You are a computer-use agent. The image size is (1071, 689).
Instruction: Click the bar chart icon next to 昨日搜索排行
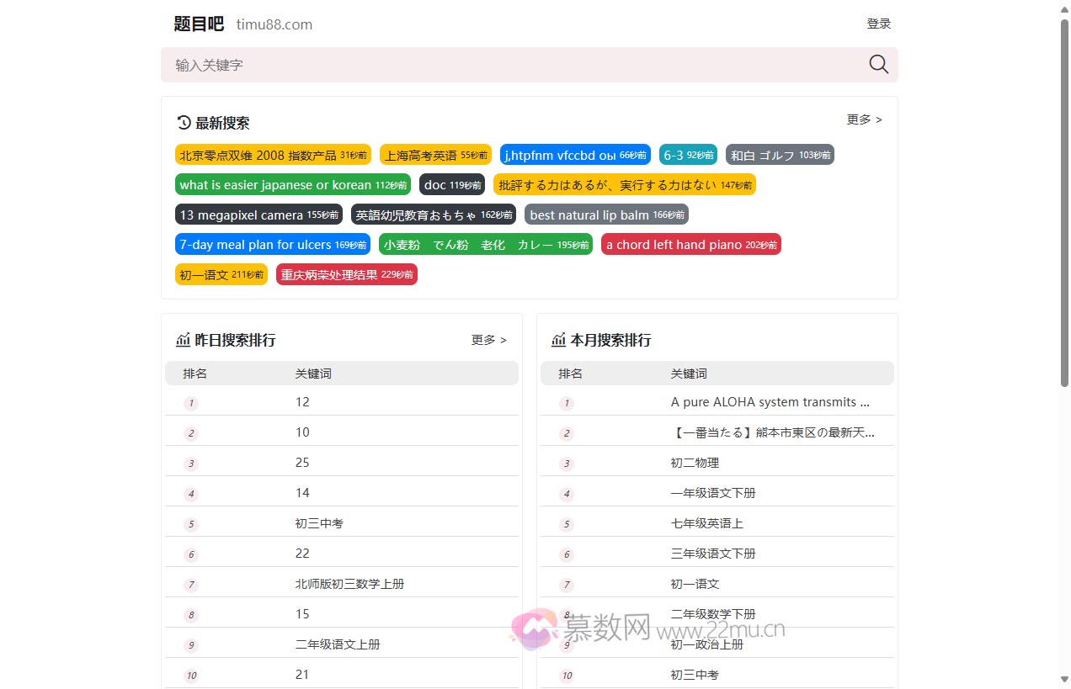point(184,340)
